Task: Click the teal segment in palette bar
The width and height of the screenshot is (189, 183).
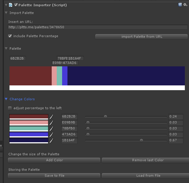Action: click(59, 76)
